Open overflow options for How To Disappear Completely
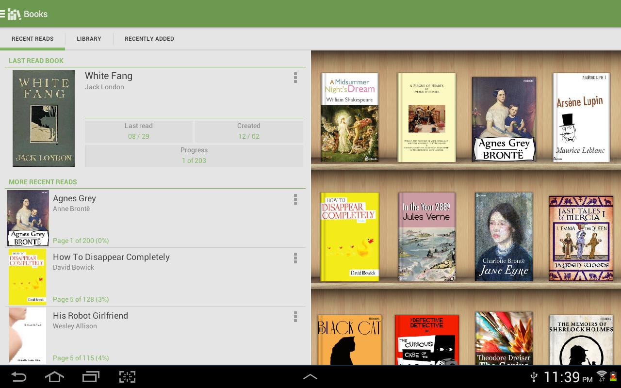This screenshot has width=621, height=388. tap(295, 258)
